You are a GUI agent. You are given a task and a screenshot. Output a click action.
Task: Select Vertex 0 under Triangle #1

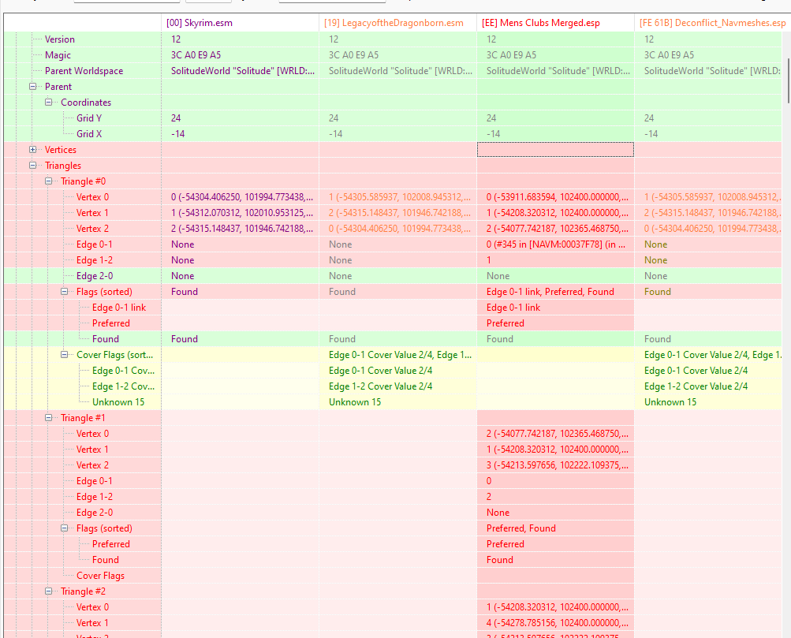coord(92,434)
